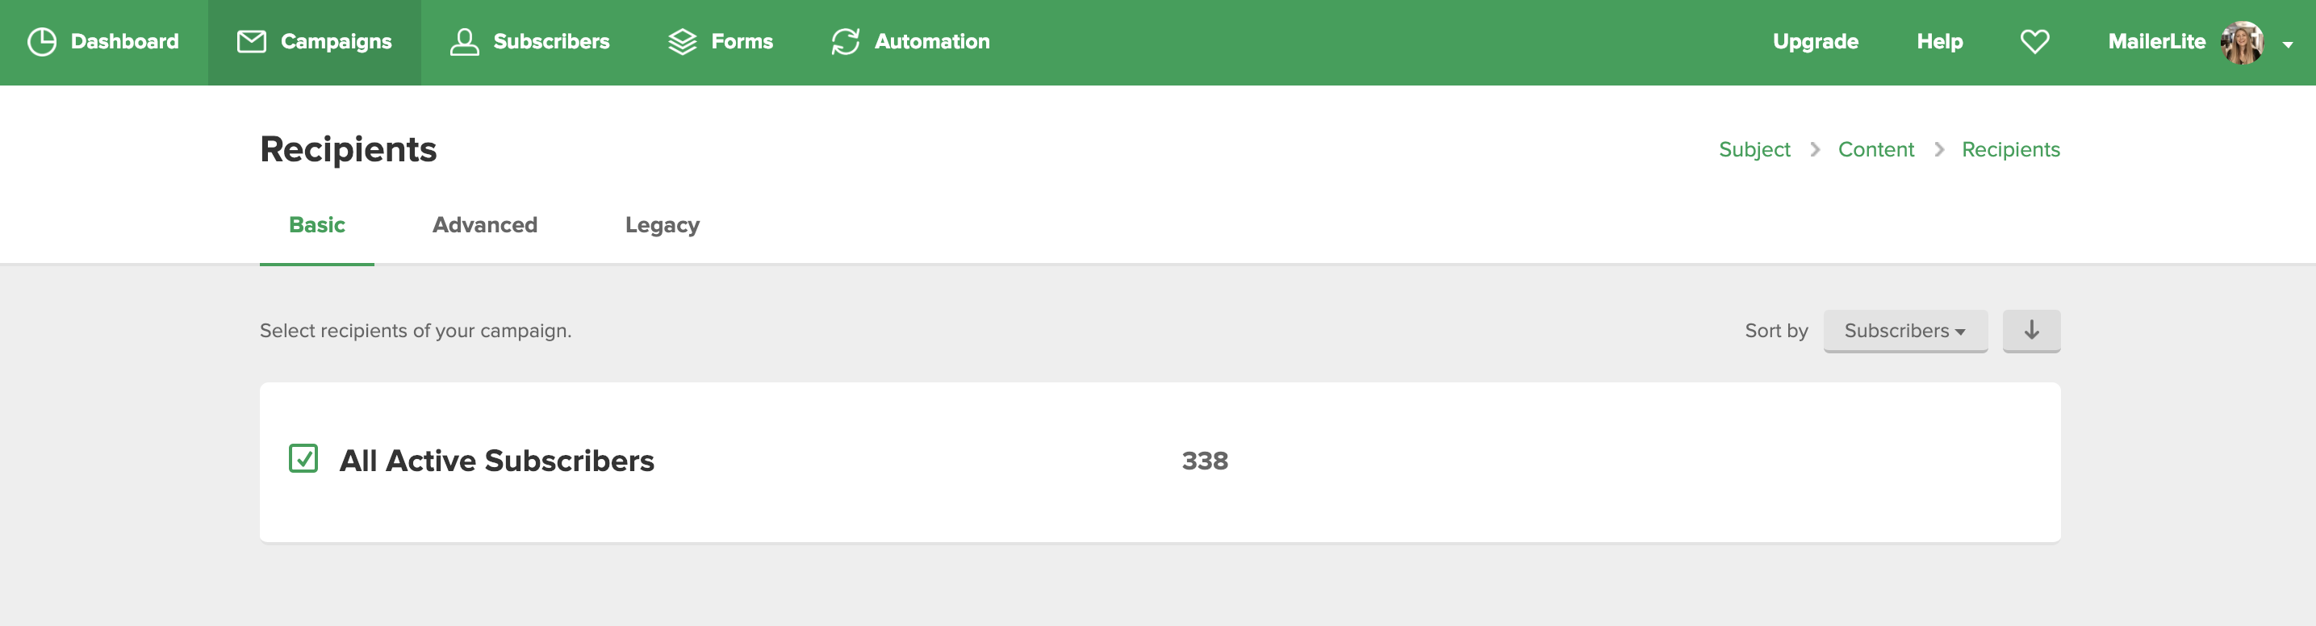Click the MailerLite profile avatar
The height and width of the screenshot is (626, 2316).
[2243, 42]
